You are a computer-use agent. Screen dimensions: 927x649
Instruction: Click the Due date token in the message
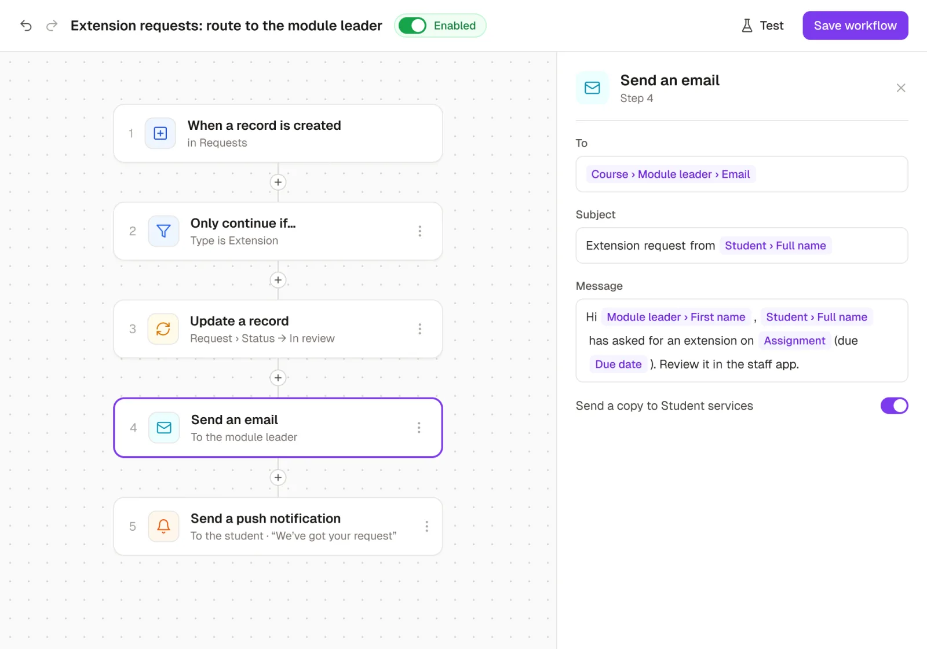coord(618,364)
